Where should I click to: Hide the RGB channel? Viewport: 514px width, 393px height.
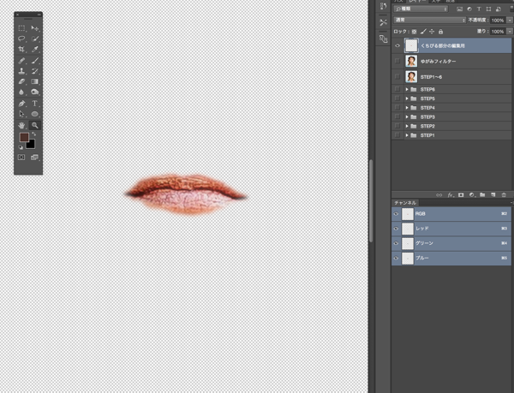(396, 214)
